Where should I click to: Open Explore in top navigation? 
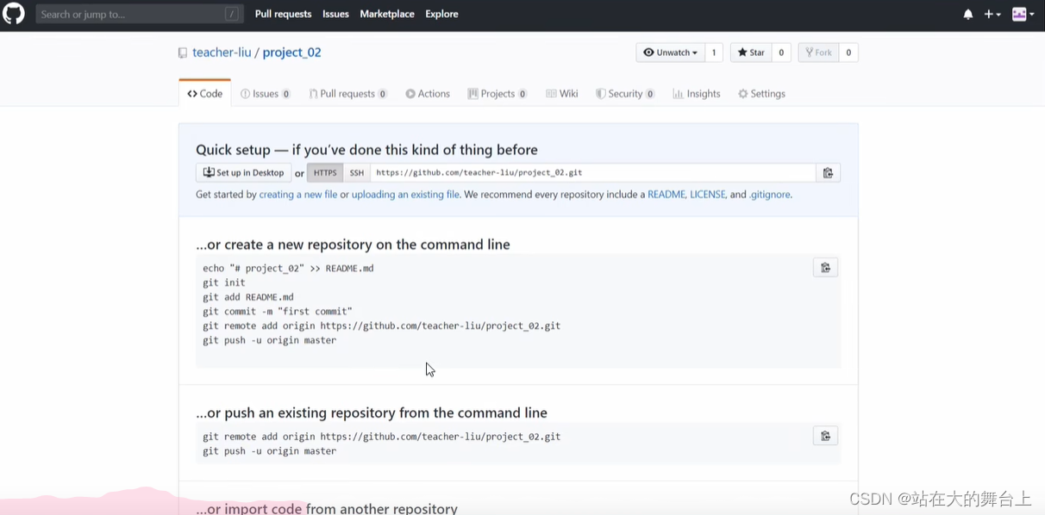pyautogui.click(x=441, y=14)
